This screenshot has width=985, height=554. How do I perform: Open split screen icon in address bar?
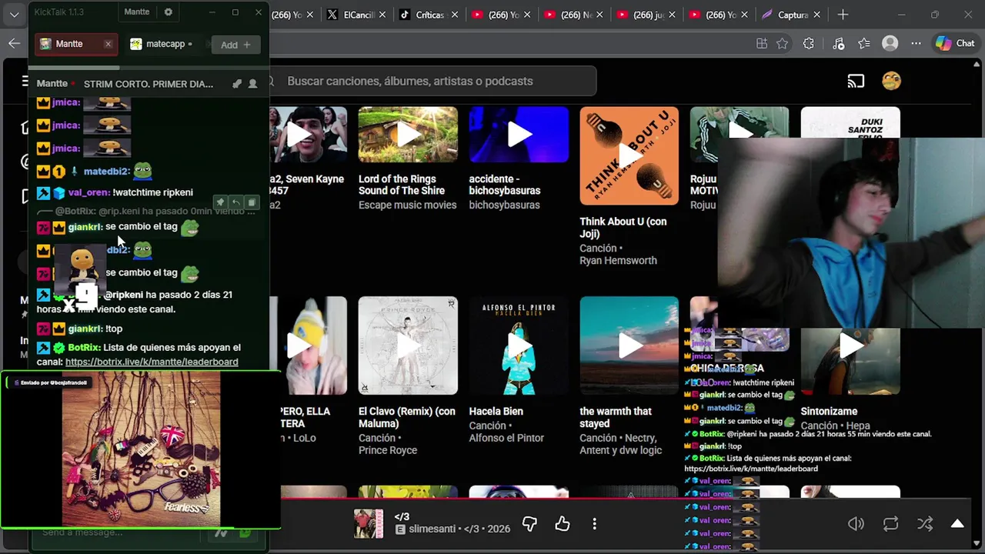(x=762, y=44)
